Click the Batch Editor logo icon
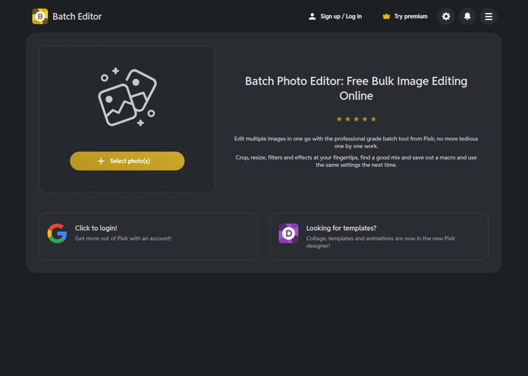 click(x=40, y=16)
